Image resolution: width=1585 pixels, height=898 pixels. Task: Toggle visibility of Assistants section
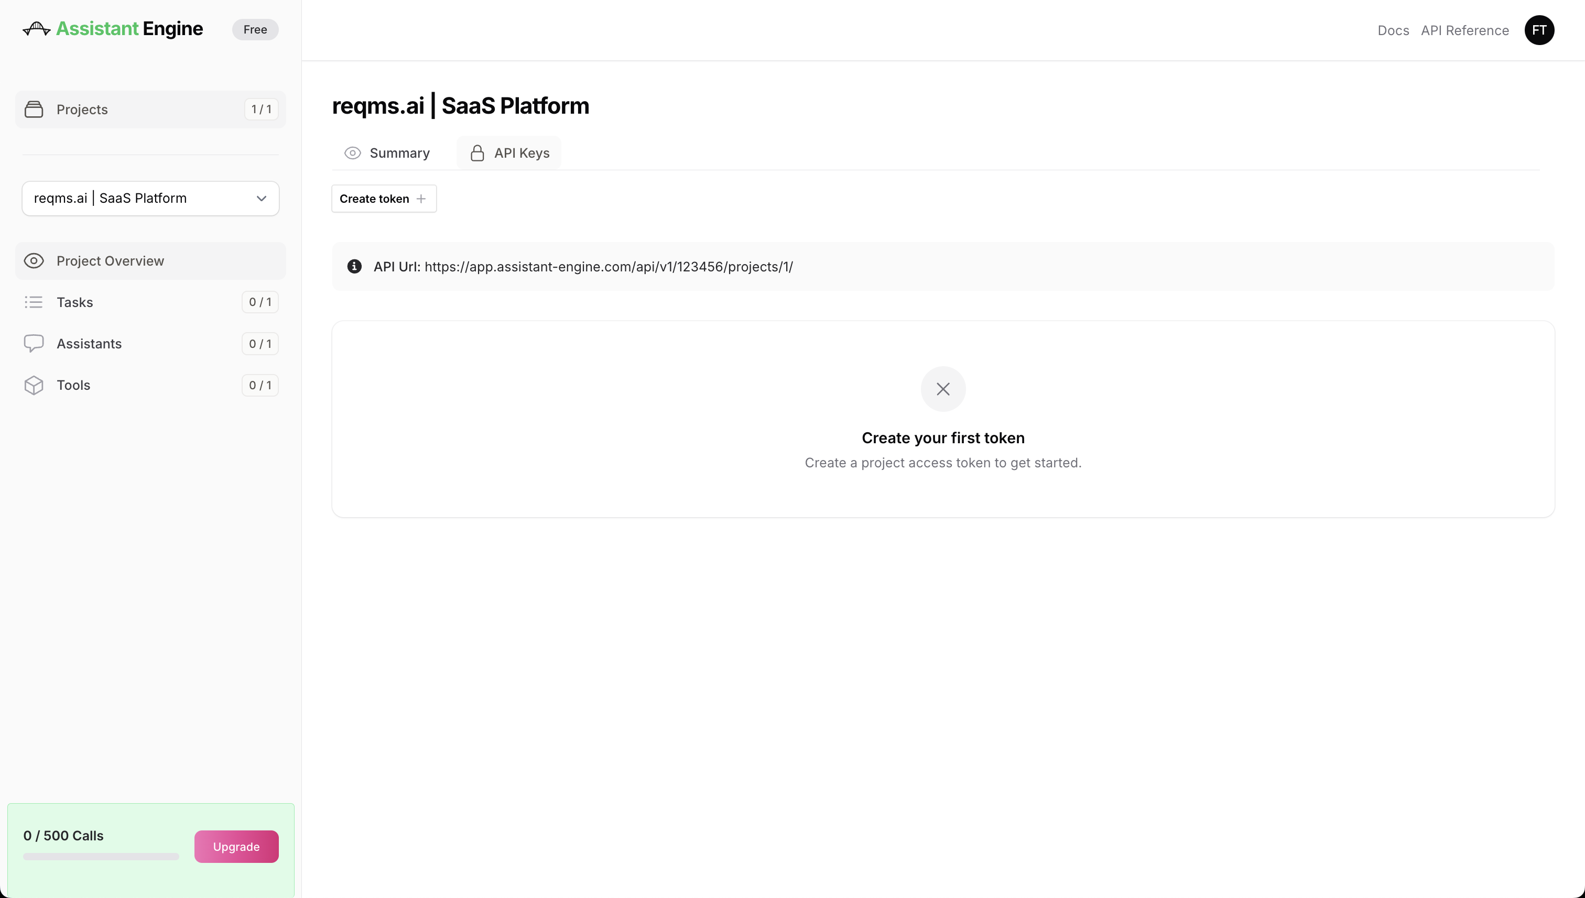coord(149,343)
